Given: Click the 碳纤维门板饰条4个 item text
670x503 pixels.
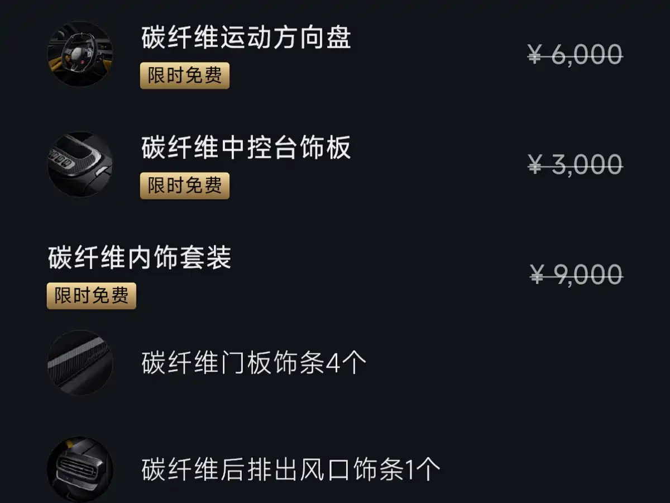Looking at the screenshot, I should pos(254,363).
